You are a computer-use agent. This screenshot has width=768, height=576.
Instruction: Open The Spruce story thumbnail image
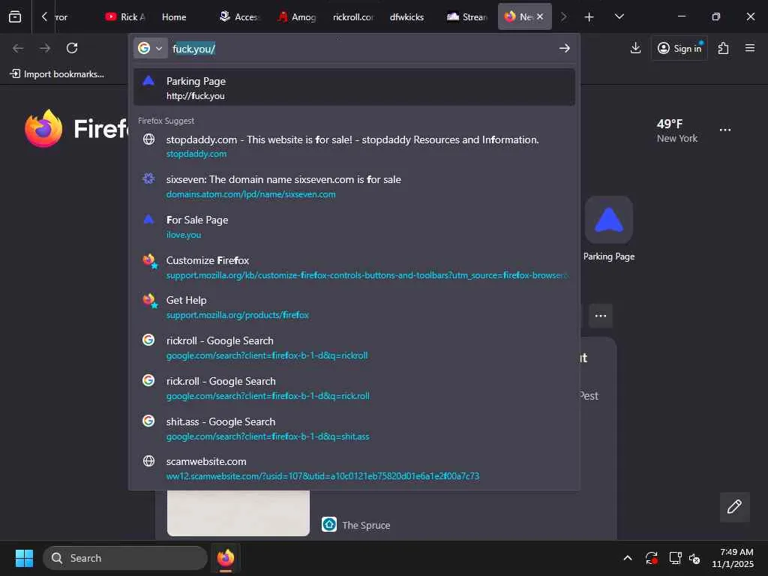(238, 513)
